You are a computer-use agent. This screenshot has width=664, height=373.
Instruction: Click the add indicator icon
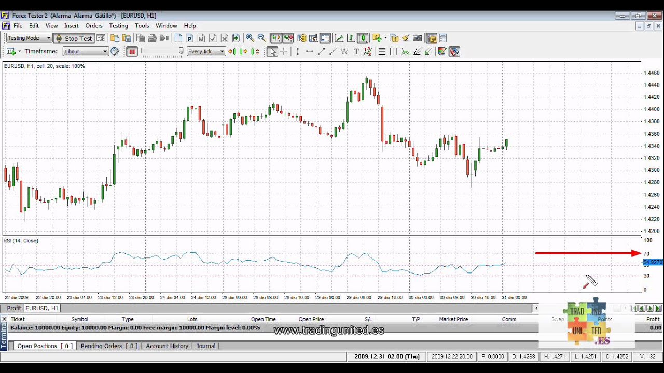pyautogui.click(x=377, y=38)
